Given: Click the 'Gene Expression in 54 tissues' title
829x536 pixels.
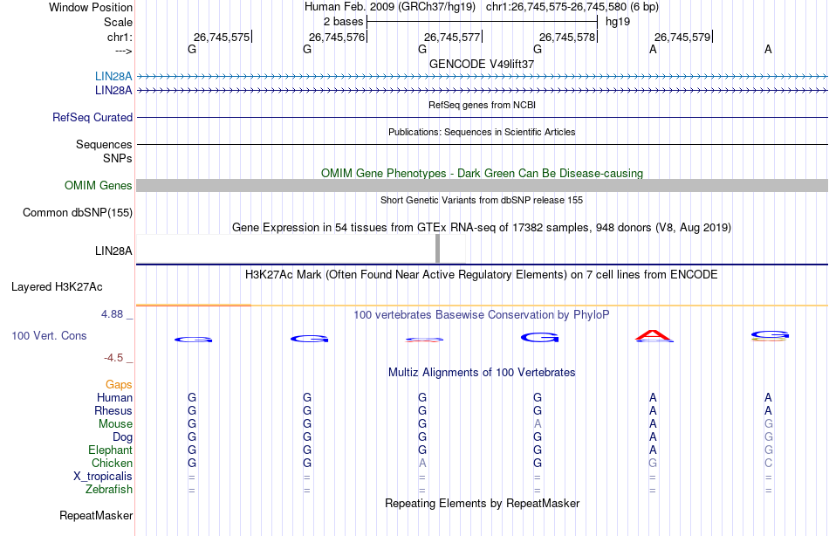Looking at the screenshot, I should point(482,228).
